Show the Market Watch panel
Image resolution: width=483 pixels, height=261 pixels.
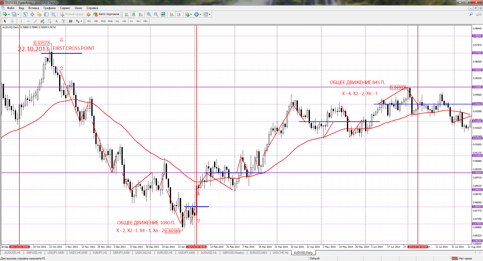[25, 14]
